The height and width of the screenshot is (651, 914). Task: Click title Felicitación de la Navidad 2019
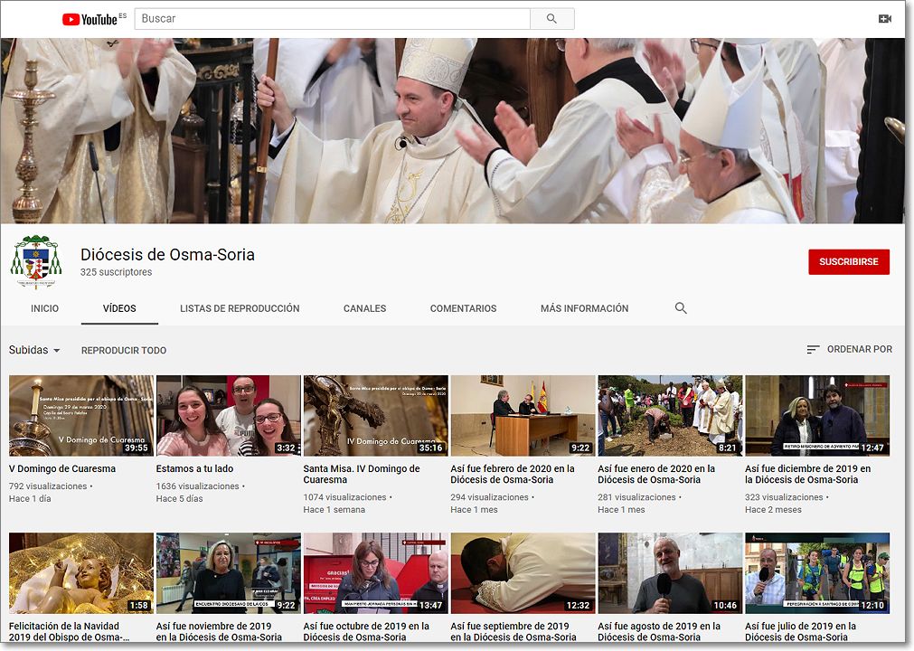click(69, 631)
